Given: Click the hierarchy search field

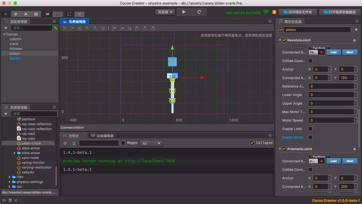Looking at the screenshot, I should 32,28.
